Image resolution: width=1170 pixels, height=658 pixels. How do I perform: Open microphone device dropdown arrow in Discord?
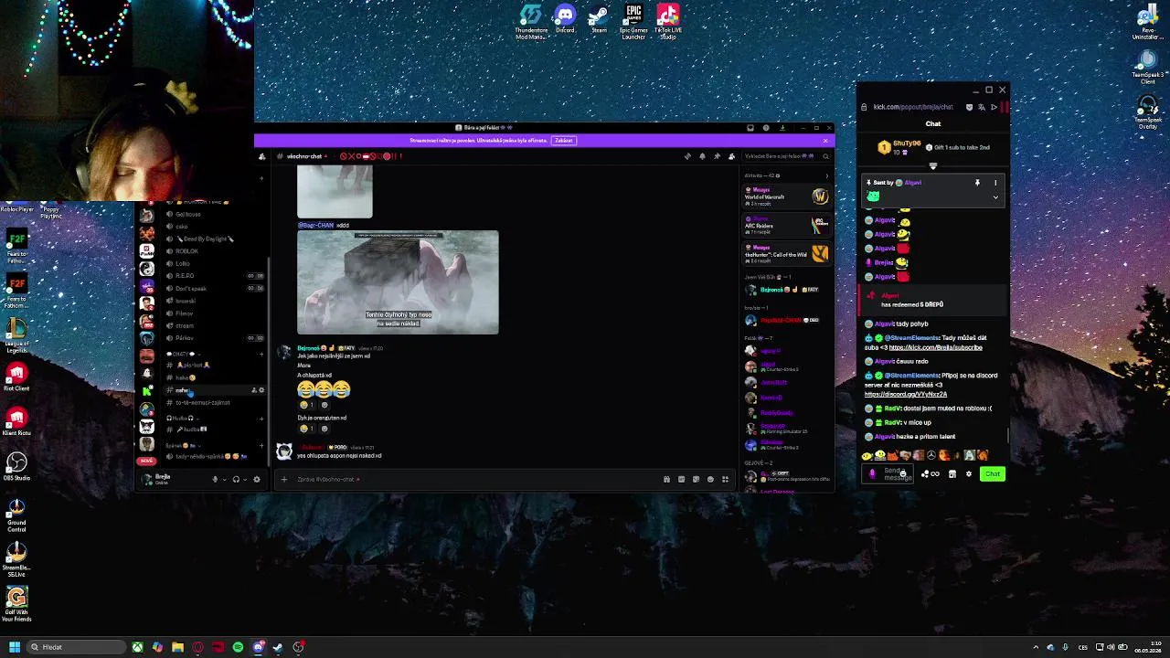click(x=224, y=479)
